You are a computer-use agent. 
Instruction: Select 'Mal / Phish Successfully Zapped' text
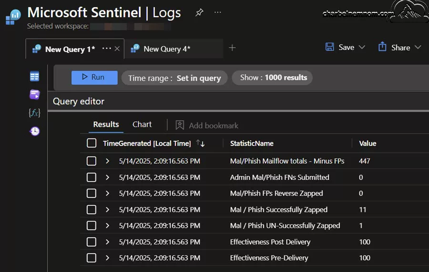[x=278, y=210]
